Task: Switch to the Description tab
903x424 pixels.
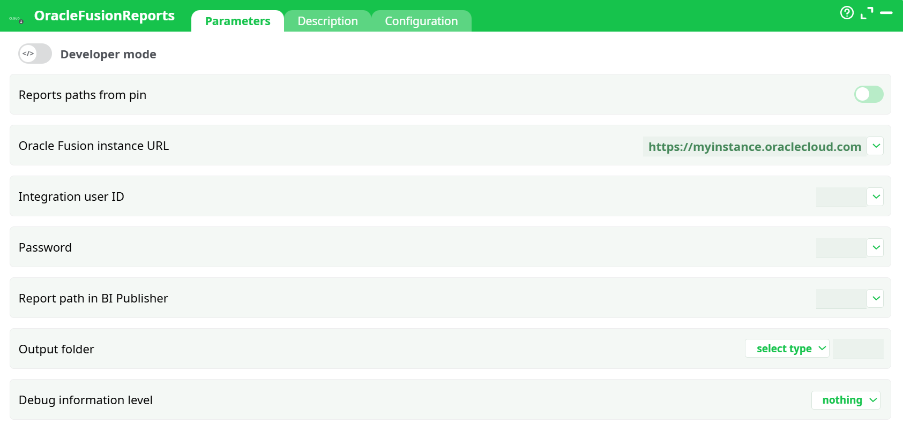Action: [x=327, y=21]
